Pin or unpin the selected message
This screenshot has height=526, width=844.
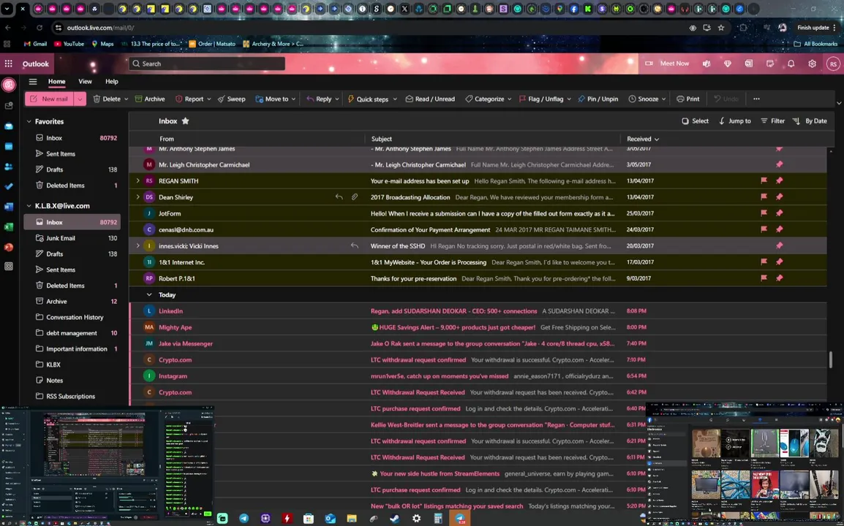click(x=598, y=99)
